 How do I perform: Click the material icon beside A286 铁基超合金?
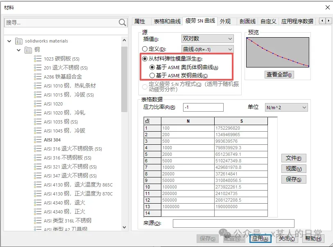[38, 76]
